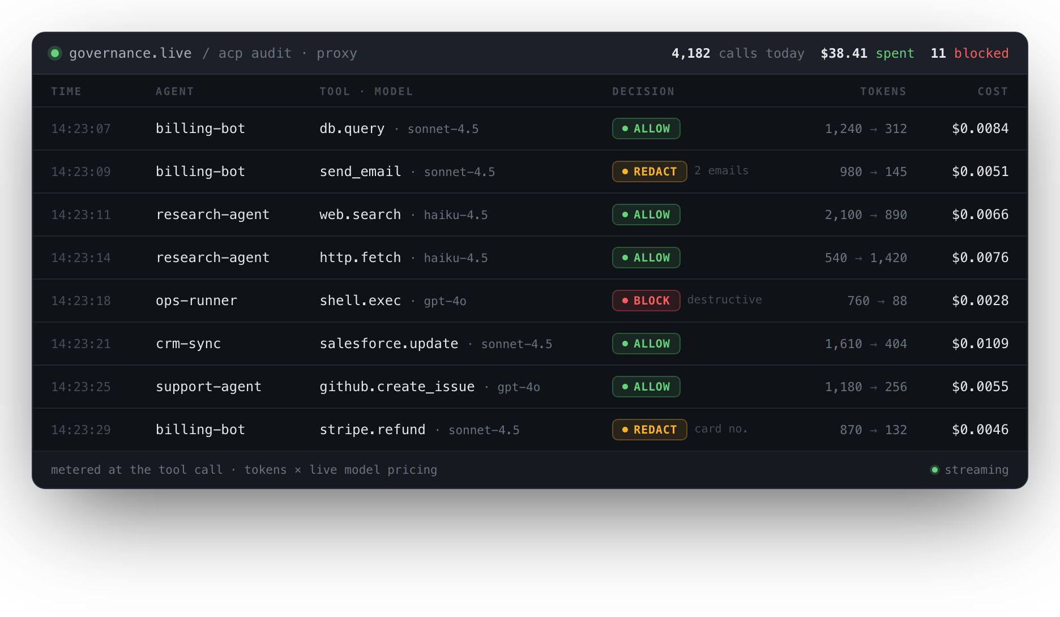Click the REDACT badge on the send_email row
This screenshot has height=617, width=1060.
[x=649, y=172]
